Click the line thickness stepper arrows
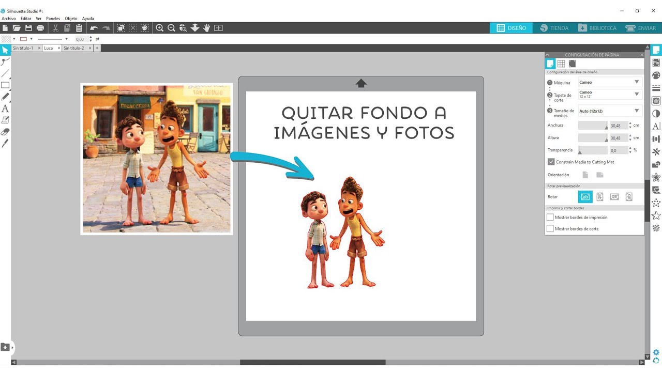 click(91, 39)
